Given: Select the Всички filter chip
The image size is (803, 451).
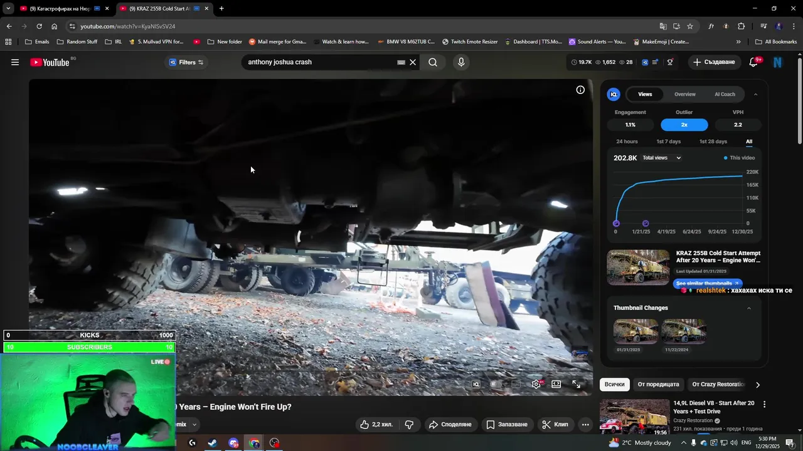Looking at the screenshot, I should 615,384.
